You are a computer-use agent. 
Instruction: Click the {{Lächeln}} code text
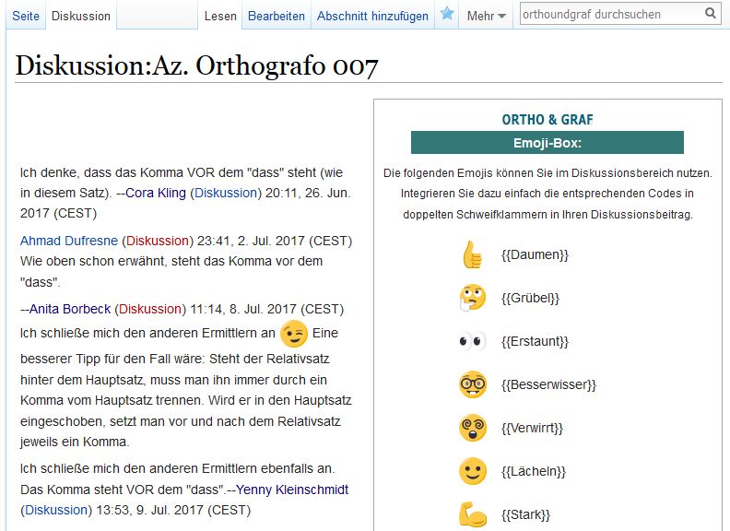[534, 471]
